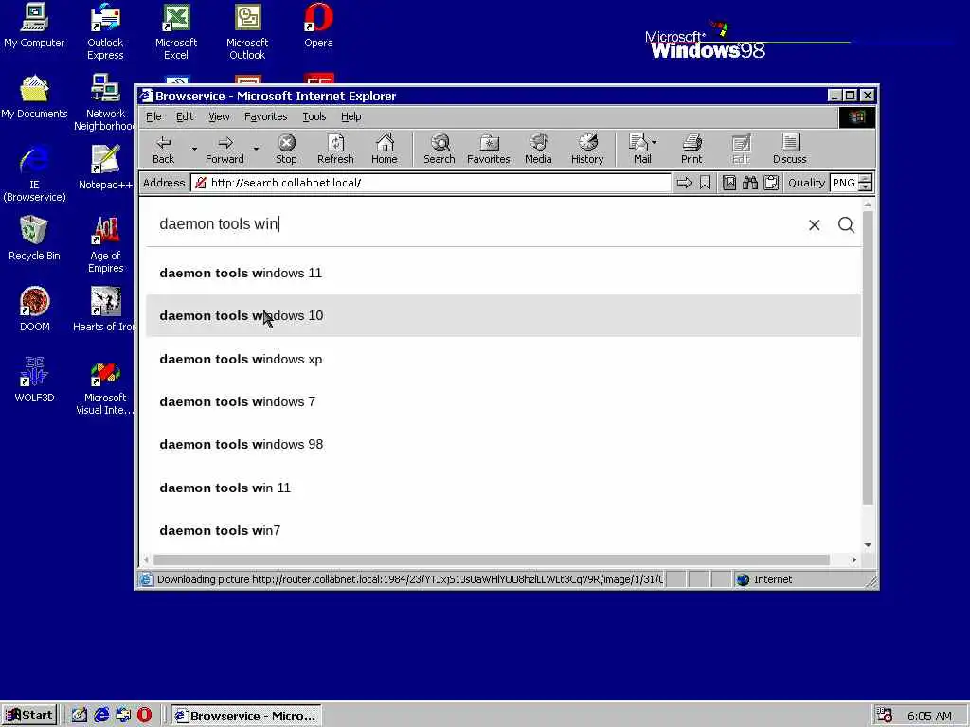Select the Microsoft Excel desktop icon

175,31
